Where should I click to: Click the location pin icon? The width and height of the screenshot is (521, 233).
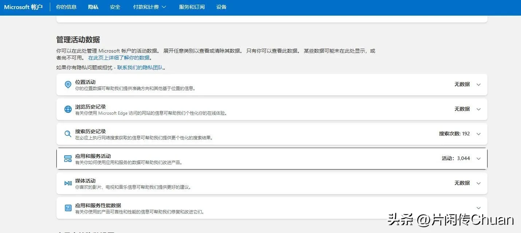click(68, 85)
